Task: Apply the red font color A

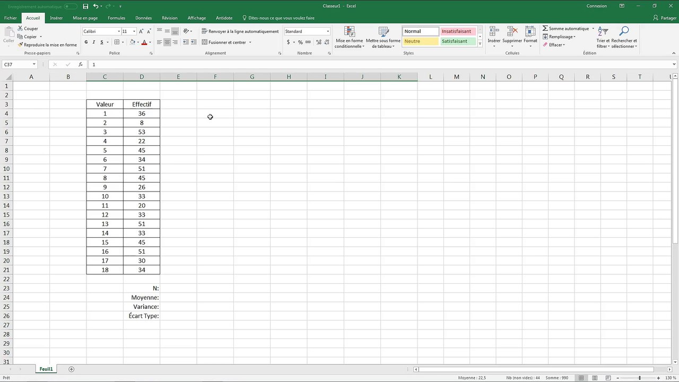Action: pos(144,42)
